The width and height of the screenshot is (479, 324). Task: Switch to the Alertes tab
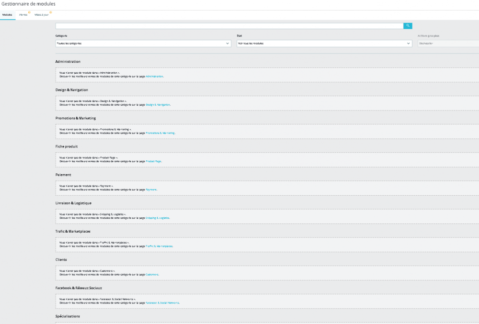23,15
